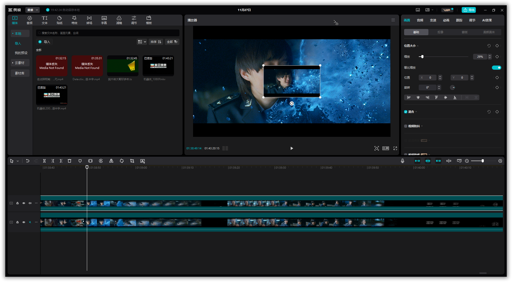
Task: Click the mirror flip icon
Action: 111,161
